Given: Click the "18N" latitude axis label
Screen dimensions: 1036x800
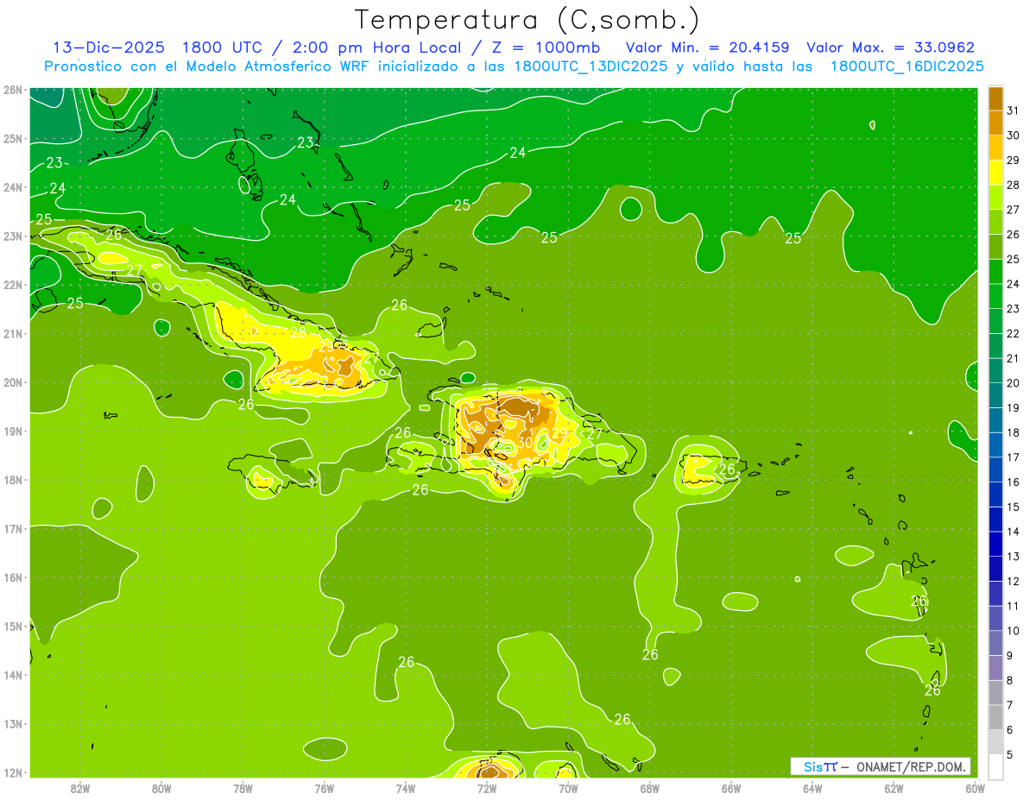Looking at the screenshot, I should (x=12, y=480).
